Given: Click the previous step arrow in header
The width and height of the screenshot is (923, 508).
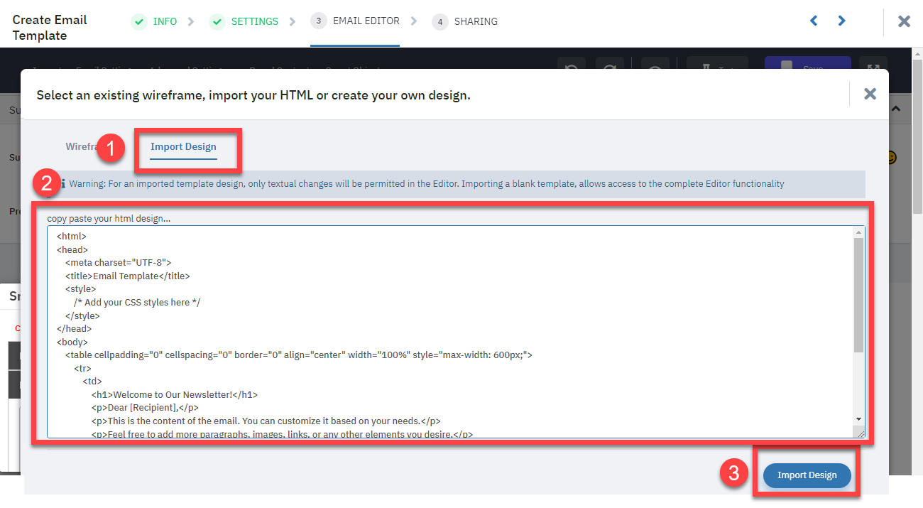Looking at the screenshot, I should 814,21.
